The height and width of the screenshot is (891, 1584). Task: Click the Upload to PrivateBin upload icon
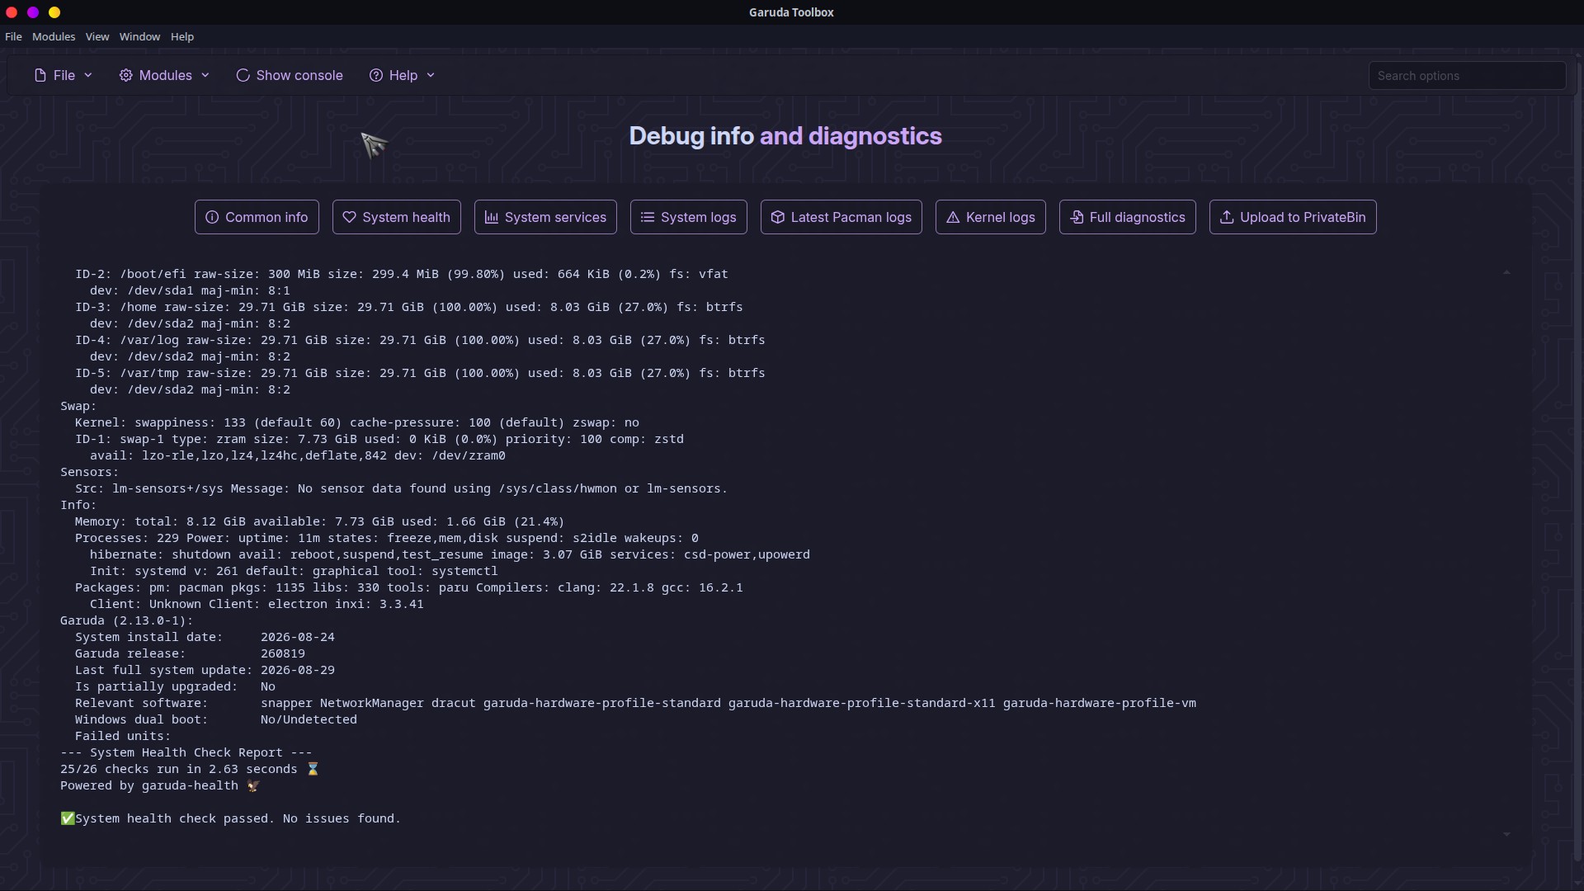click(1227, 217)
